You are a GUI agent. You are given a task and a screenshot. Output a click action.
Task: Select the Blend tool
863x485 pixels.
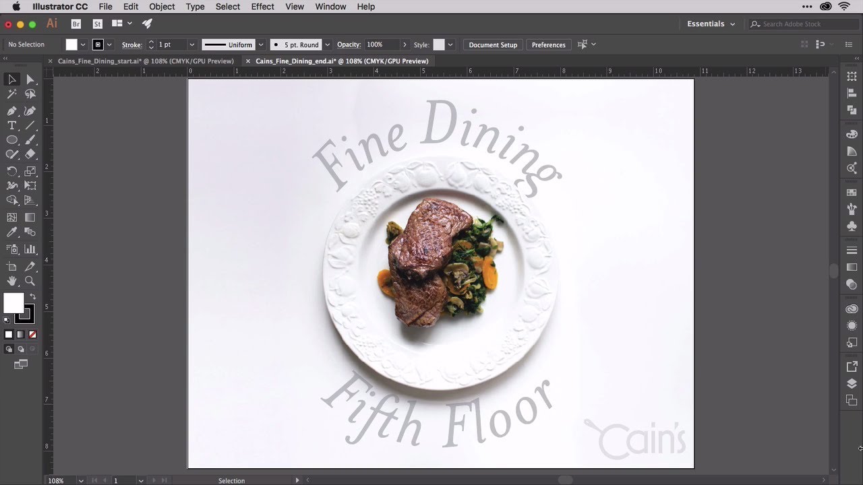30,232
